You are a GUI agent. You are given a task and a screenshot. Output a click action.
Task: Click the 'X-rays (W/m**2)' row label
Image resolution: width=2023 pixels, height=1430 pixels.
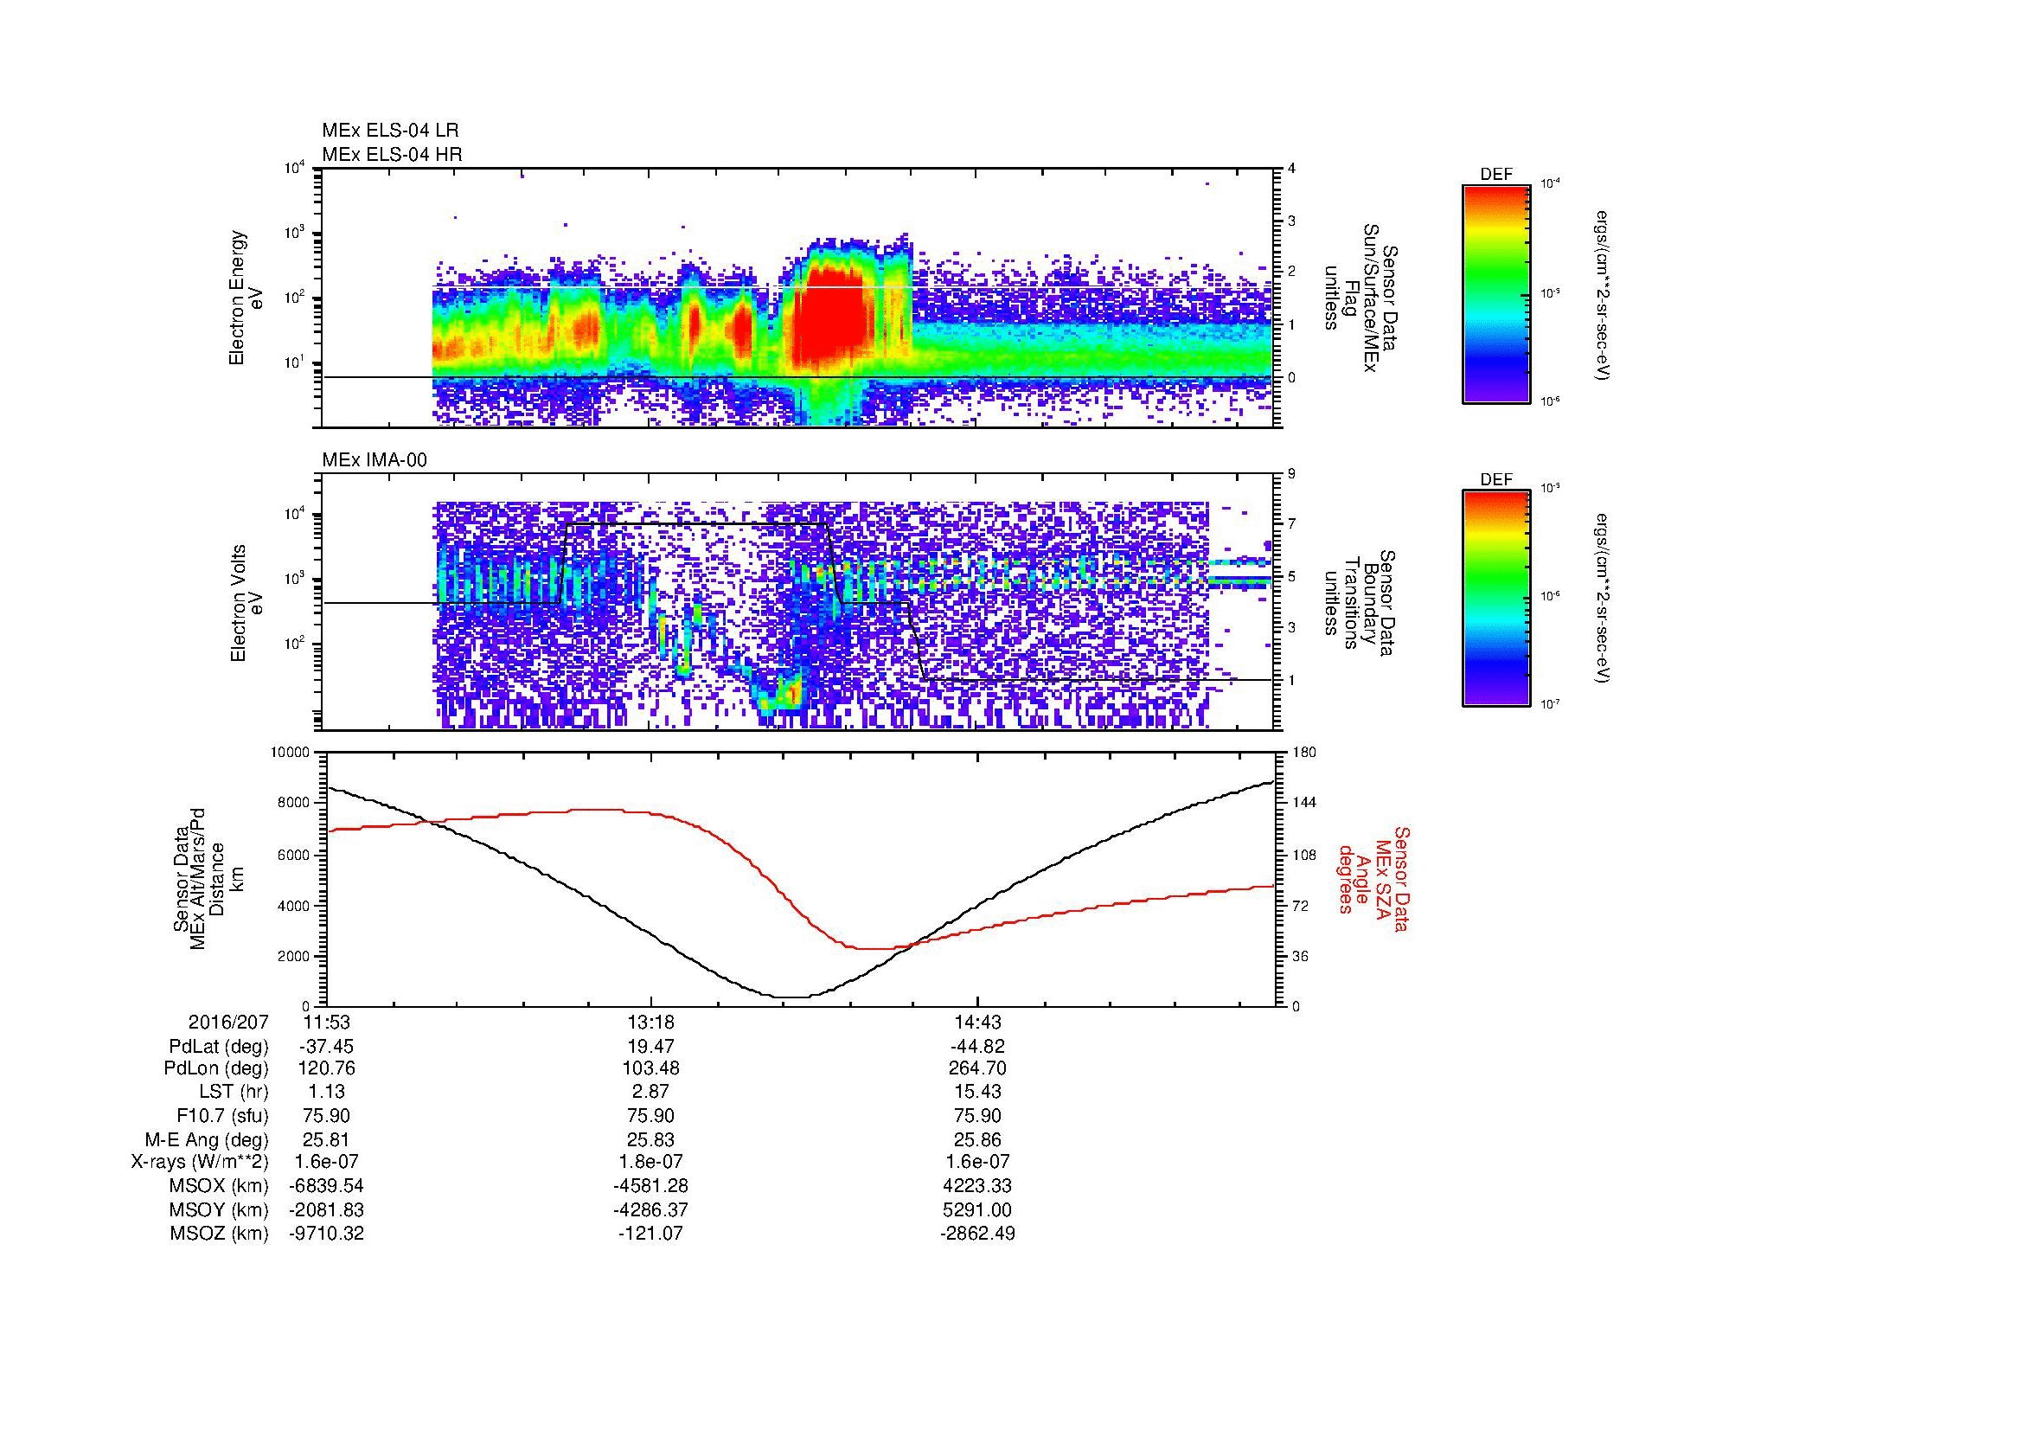[x=200, y=1162]
